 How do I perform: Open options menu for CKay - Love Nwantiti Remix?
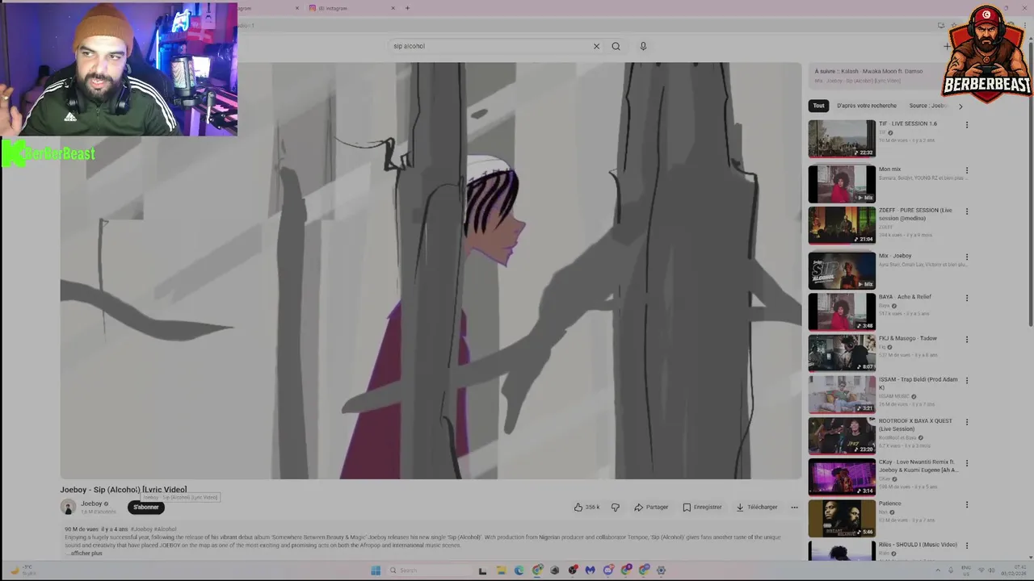[x=967, y=464]
